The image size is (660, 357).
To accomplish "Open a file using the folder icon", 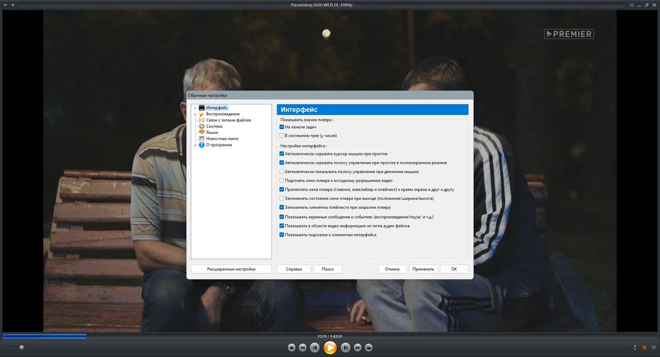I will pyautogui.click(x=369, y=348).
